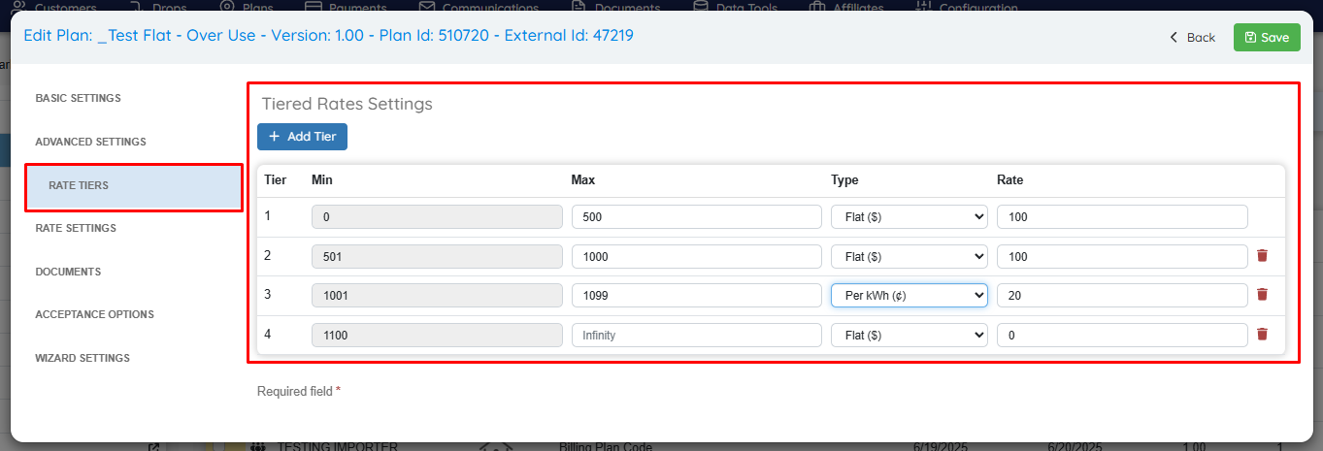Delete tier 2 using its trash icon
Screen dimensions: 1323x451
coord(1262,256)
